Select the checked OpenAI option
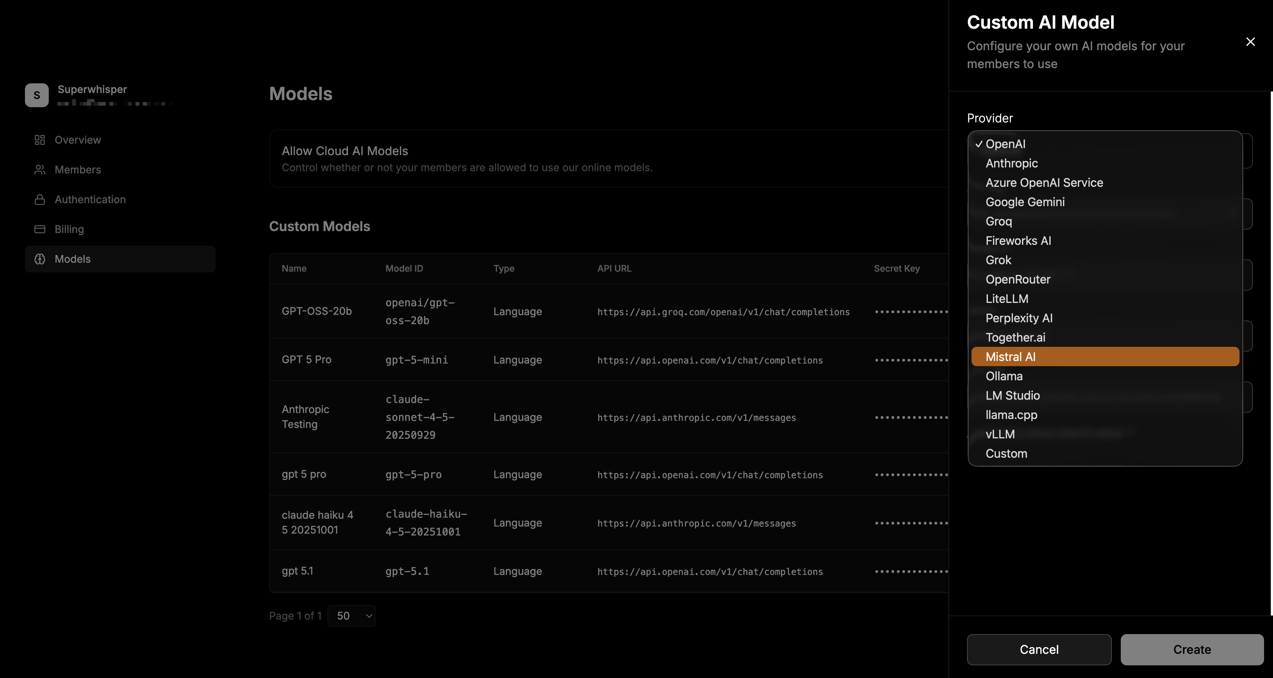This screenshot has width=1273, height=678. point(1005,144)
